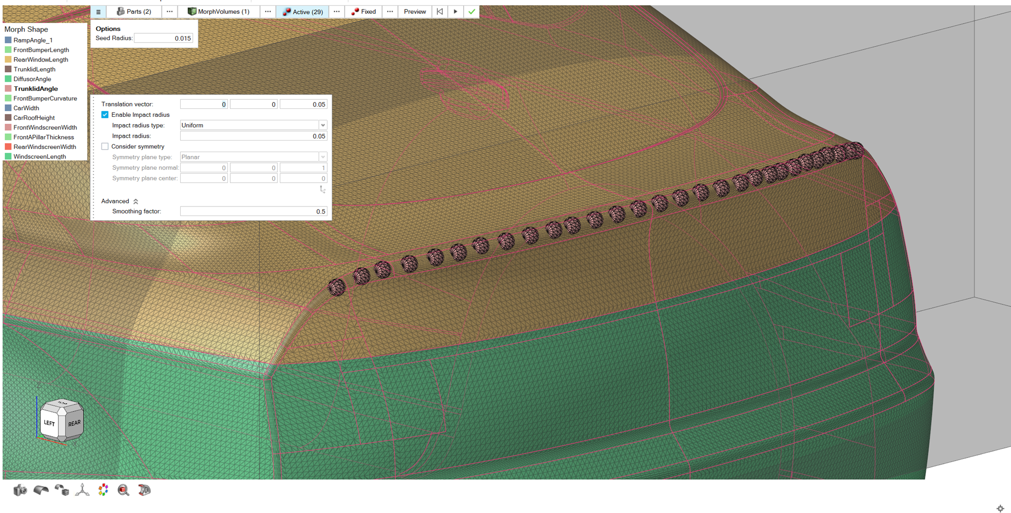Click the camera capture view icon

pyautogui.click(x=20, y=490)
